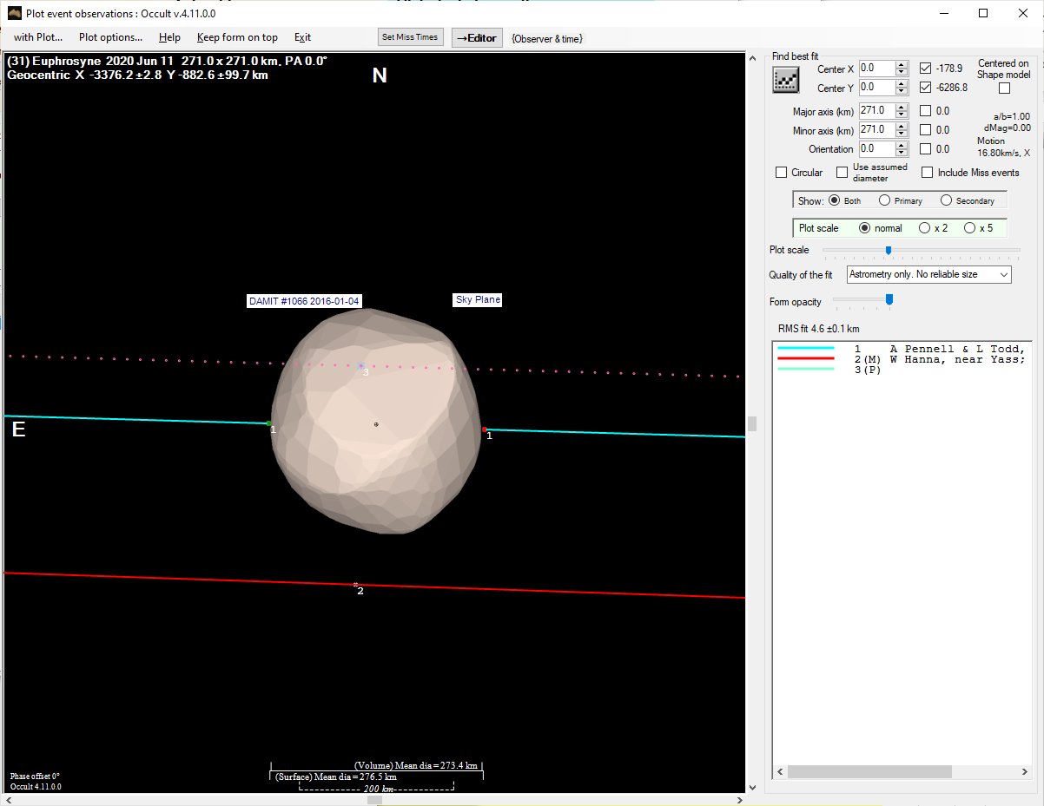
Task: Open the Help menu
Action: click(x=169, y=37)
